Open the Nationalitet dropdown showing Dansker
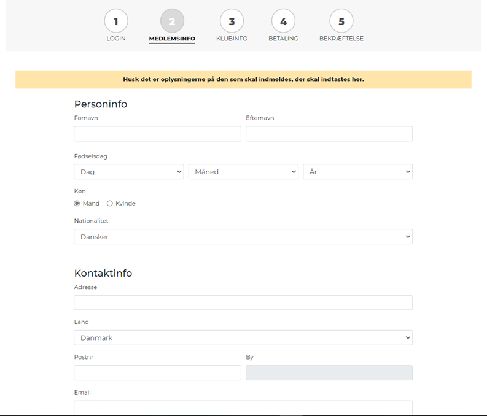This screenshot has height=416, width=487. tap(243, 237)
